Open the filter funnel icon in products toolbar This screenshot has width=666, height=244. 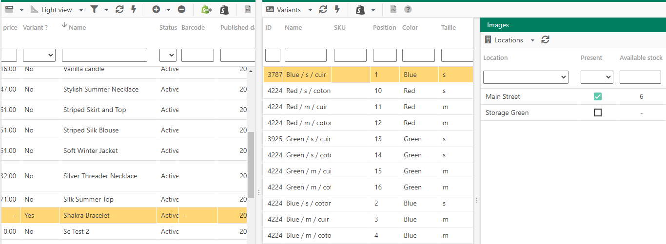pos(95,10)
